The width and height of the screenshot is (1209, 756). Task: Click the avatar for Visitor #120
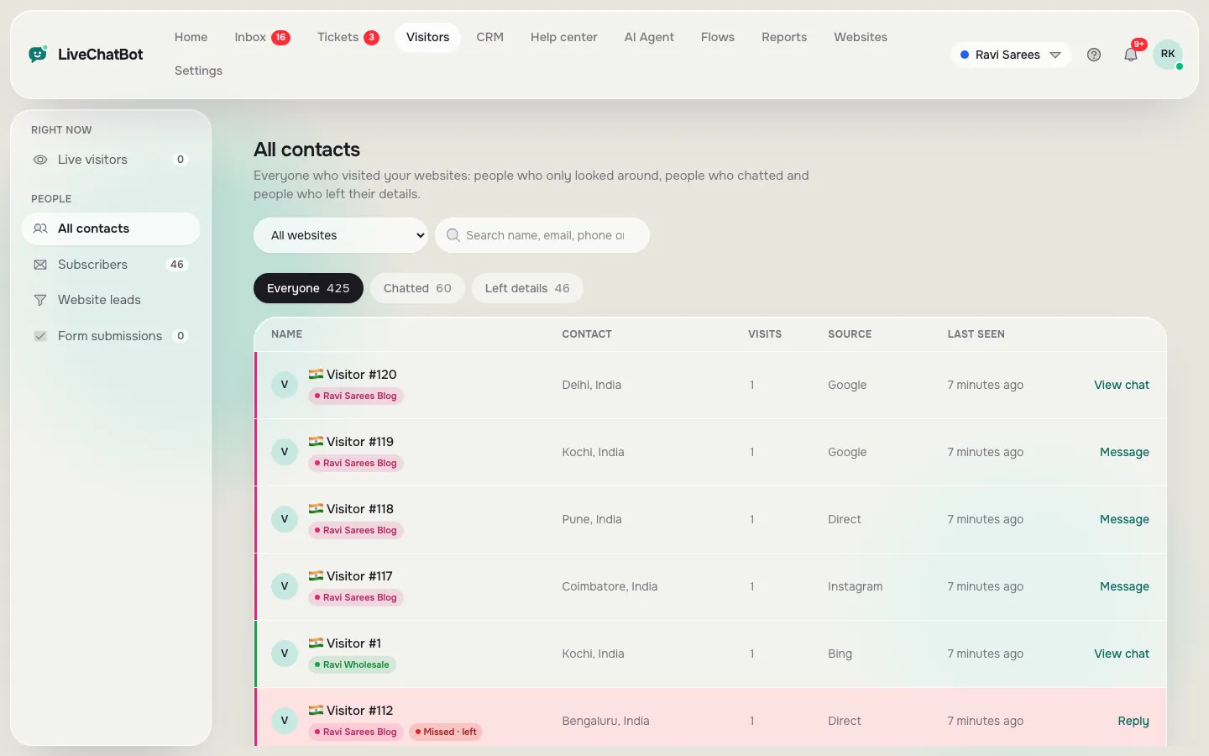coord(285,385)
